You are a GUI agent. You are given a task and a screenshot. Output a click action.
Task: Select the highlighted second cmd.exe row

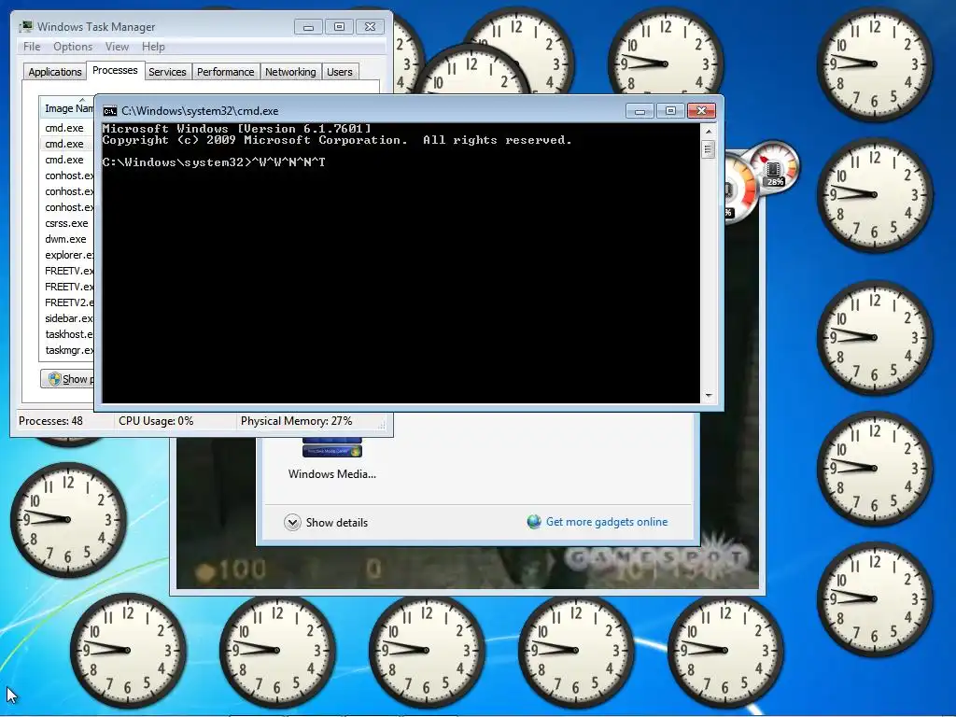coord(64,144)
